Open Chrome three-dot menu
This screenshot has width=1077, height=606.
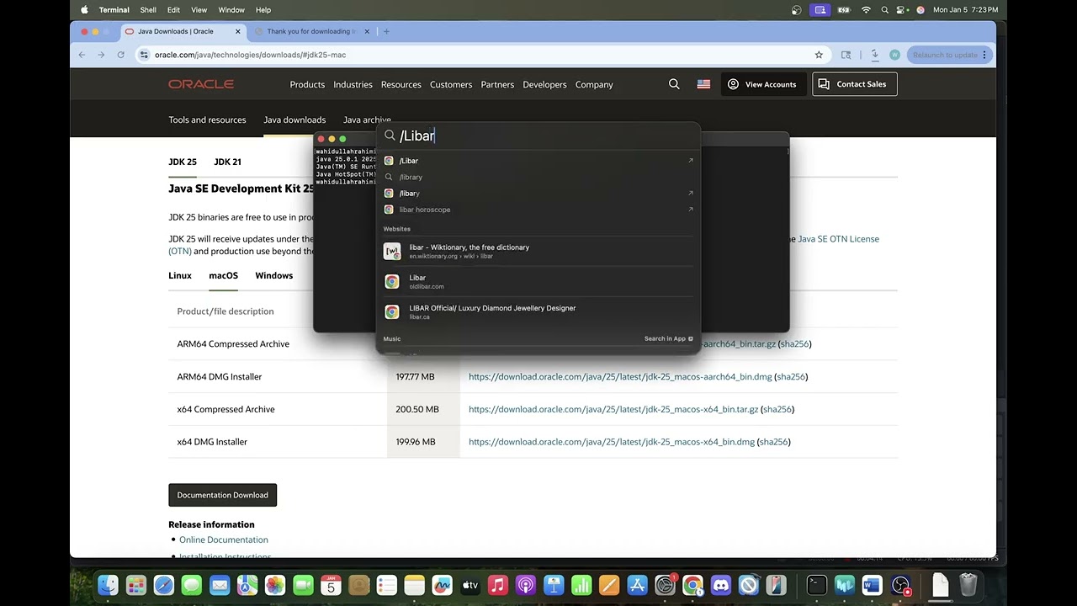click(984, 55)
